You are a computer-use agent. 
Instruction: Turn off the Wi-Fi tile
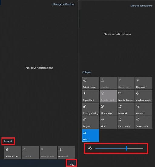91,136
